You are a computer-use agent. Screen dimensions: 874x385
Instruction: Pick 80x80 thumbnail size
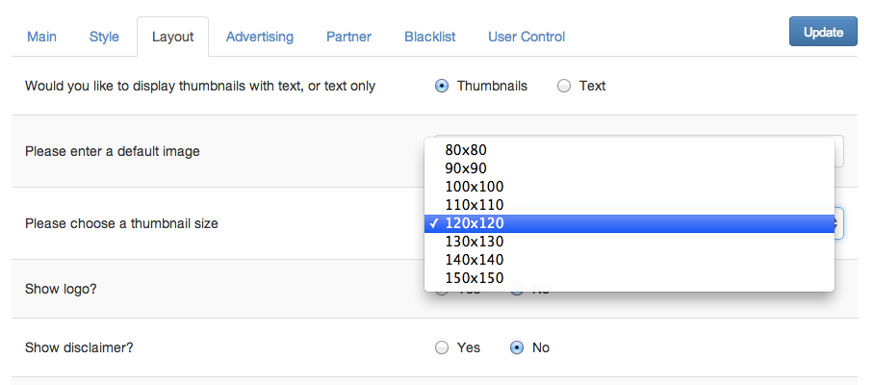click(467, 150)
